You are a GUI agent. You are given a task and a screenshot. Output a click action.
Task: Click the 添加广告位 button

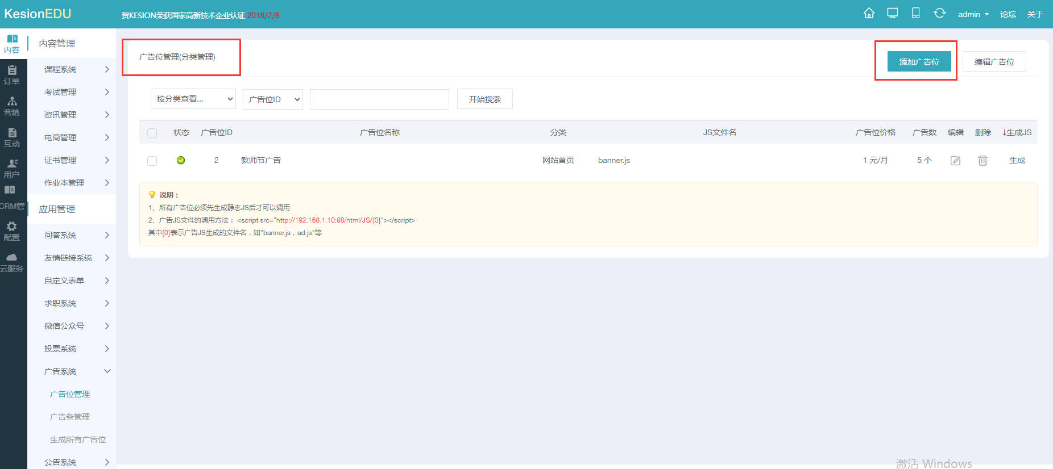tap(919, 61)
